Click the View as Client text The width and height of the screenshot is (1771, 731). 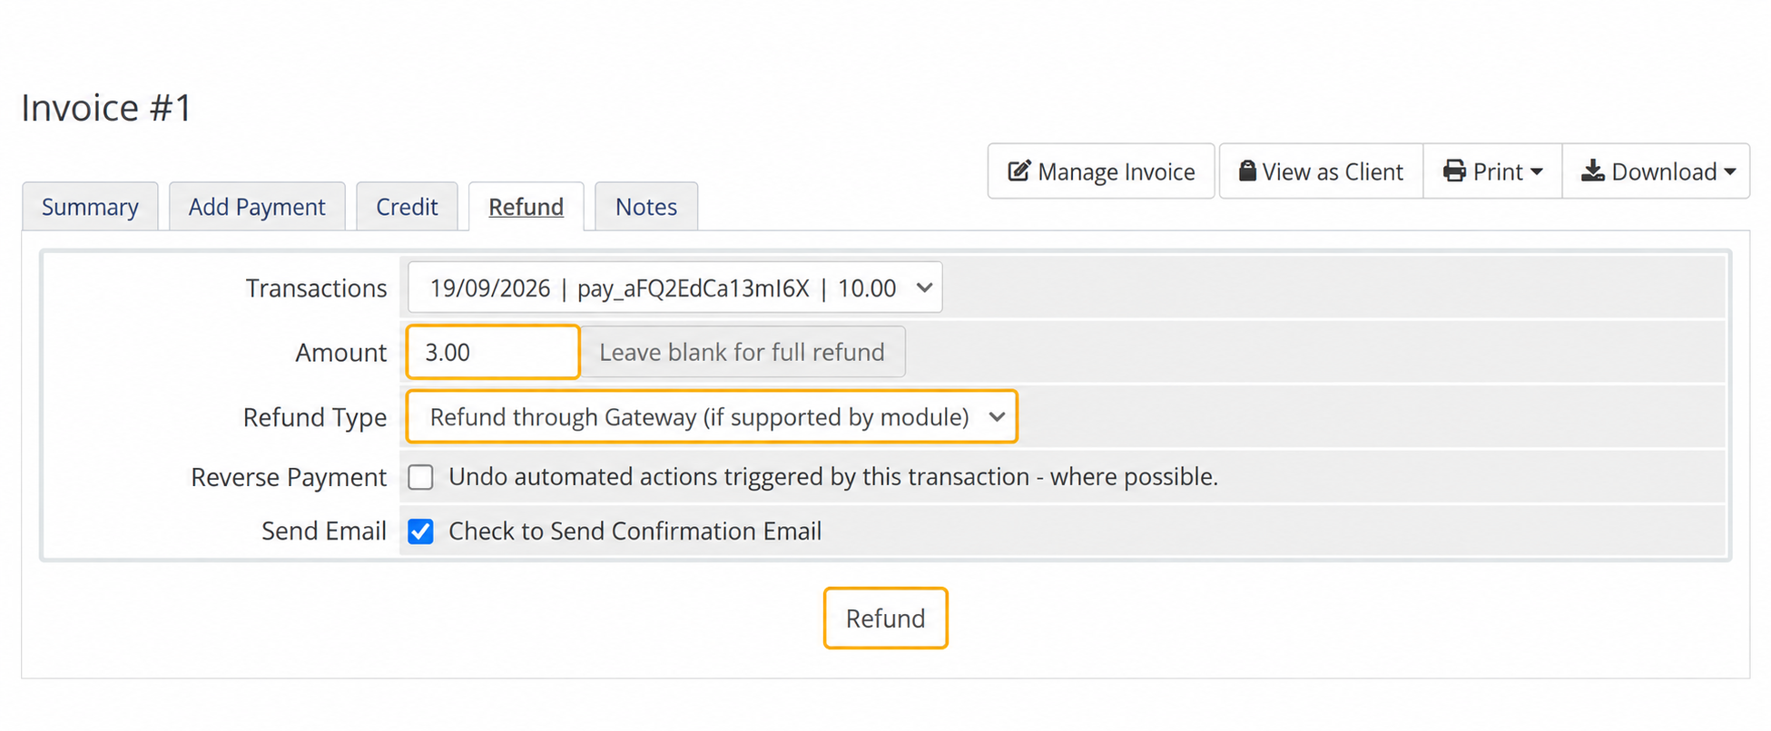coord(1333,171)
